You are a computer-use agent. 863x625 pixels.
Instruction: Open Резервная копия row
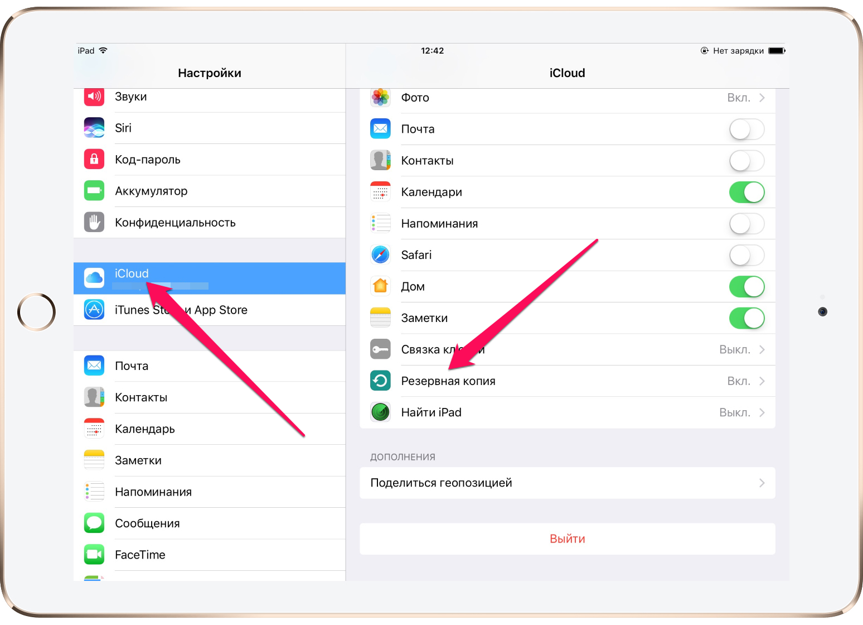coord(568,381)
